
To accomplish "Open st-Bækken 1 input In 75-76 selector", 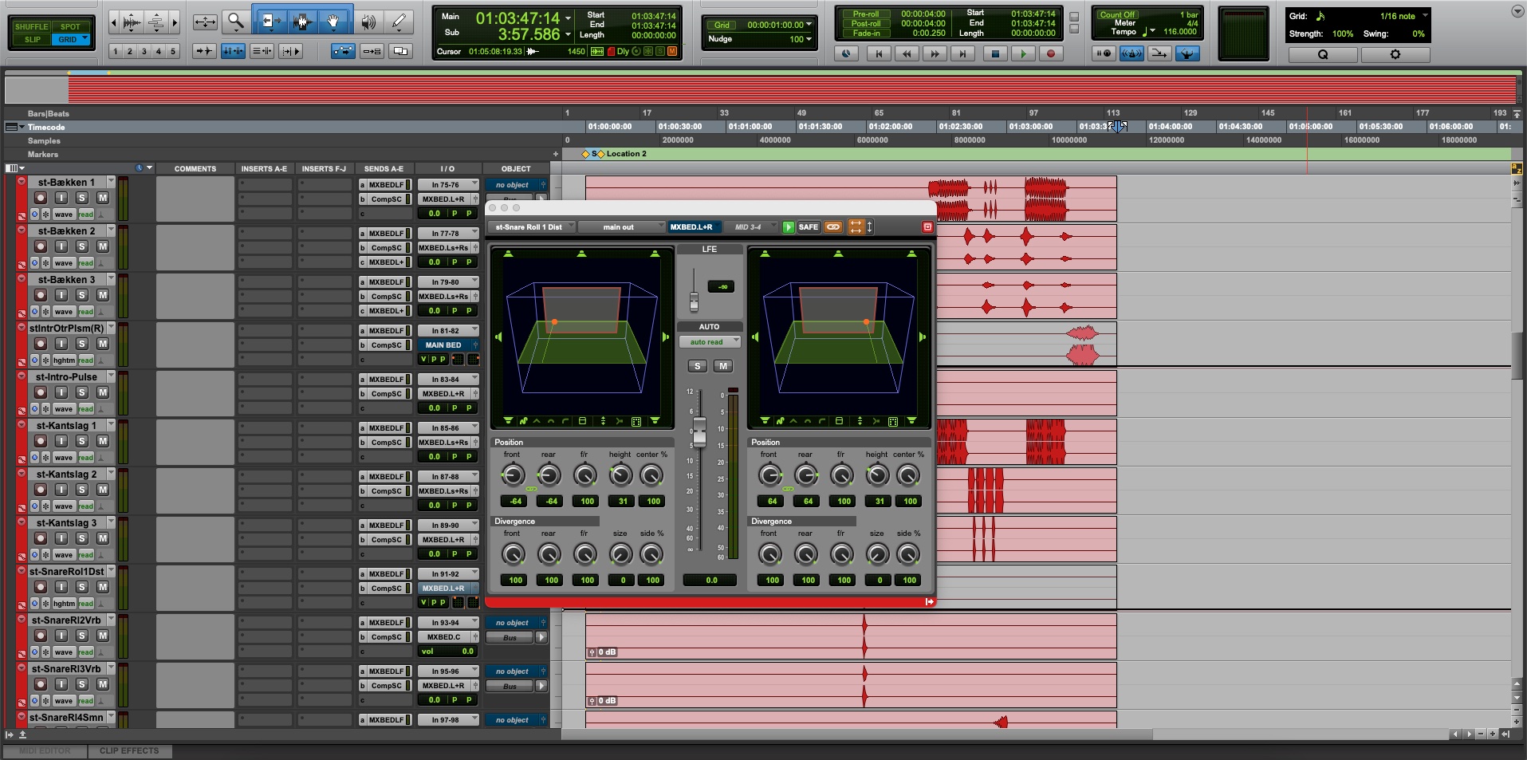I will click(x=447, y=184).
